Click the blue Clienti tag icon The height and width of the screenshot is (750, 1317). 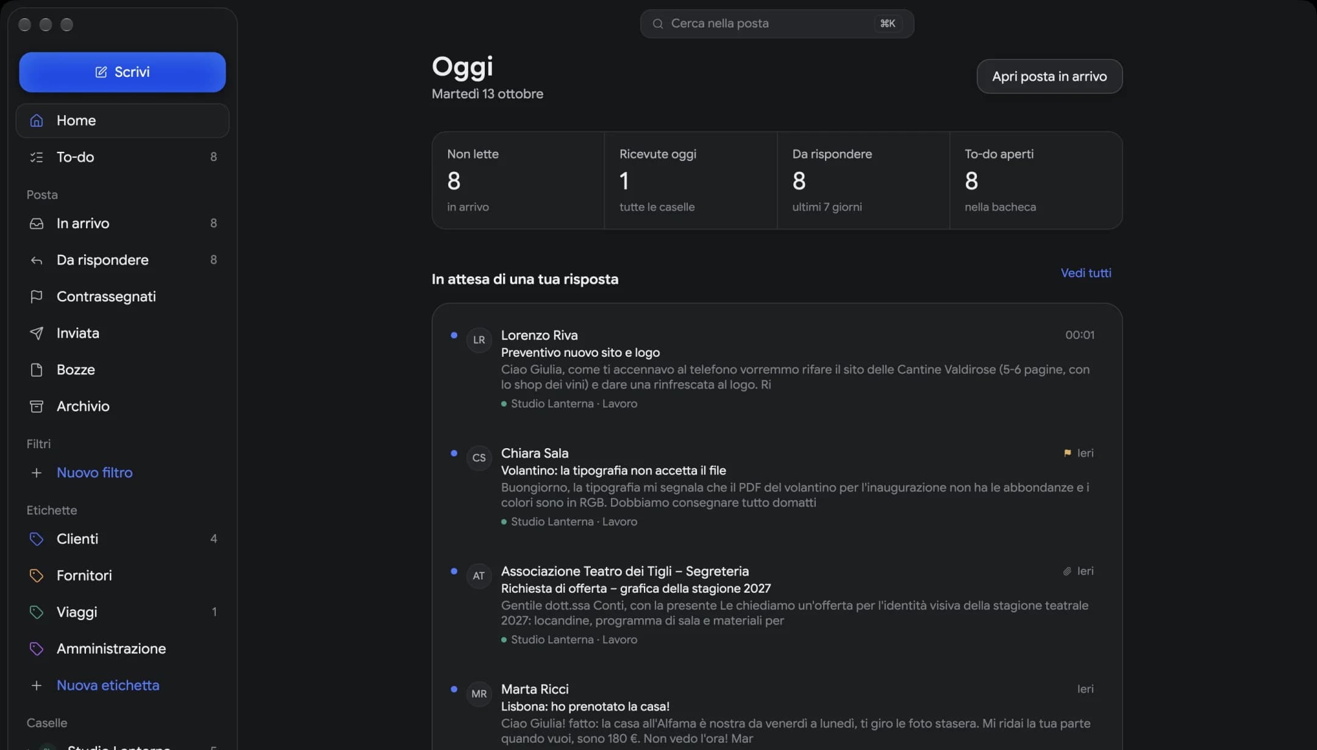click(x=37, y=539)
